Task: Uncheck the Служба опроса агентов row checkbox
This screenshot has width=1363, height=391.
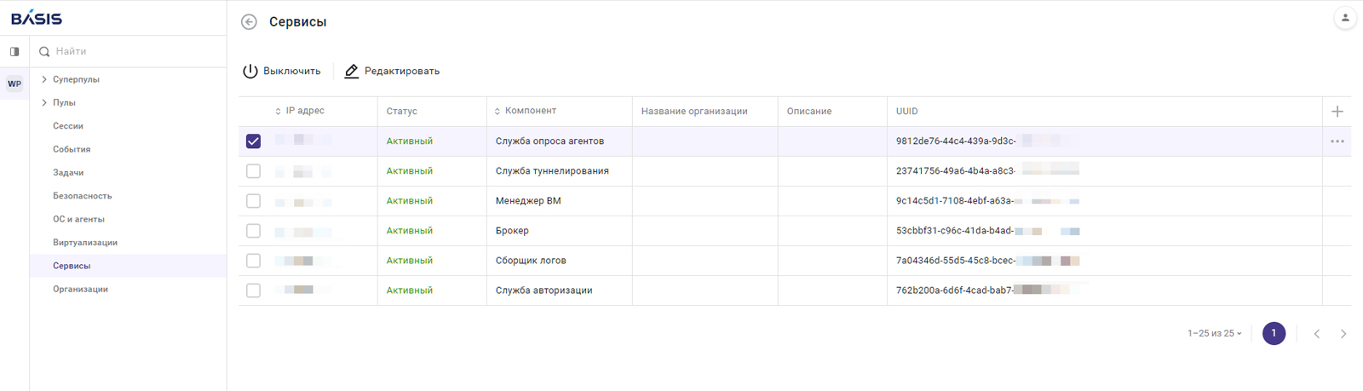Action: point(253,141)
